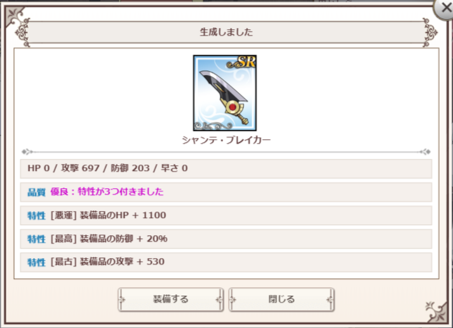Click the red gem on sword hilt
Screen dimensions: 453x328
click(x=233, y=107)
